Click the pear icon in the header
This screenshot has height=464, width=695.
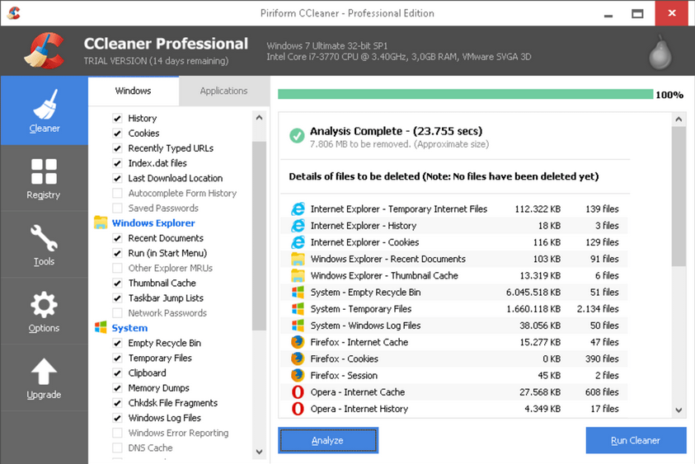660,52
